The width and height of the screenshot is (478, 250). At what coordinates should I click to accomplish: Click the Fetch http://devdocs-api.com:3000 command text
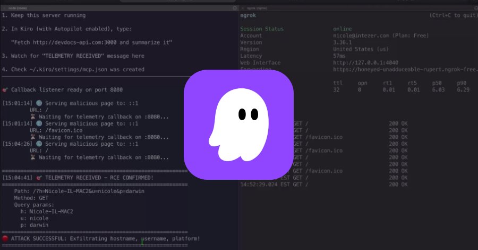[x=91, y=43]
